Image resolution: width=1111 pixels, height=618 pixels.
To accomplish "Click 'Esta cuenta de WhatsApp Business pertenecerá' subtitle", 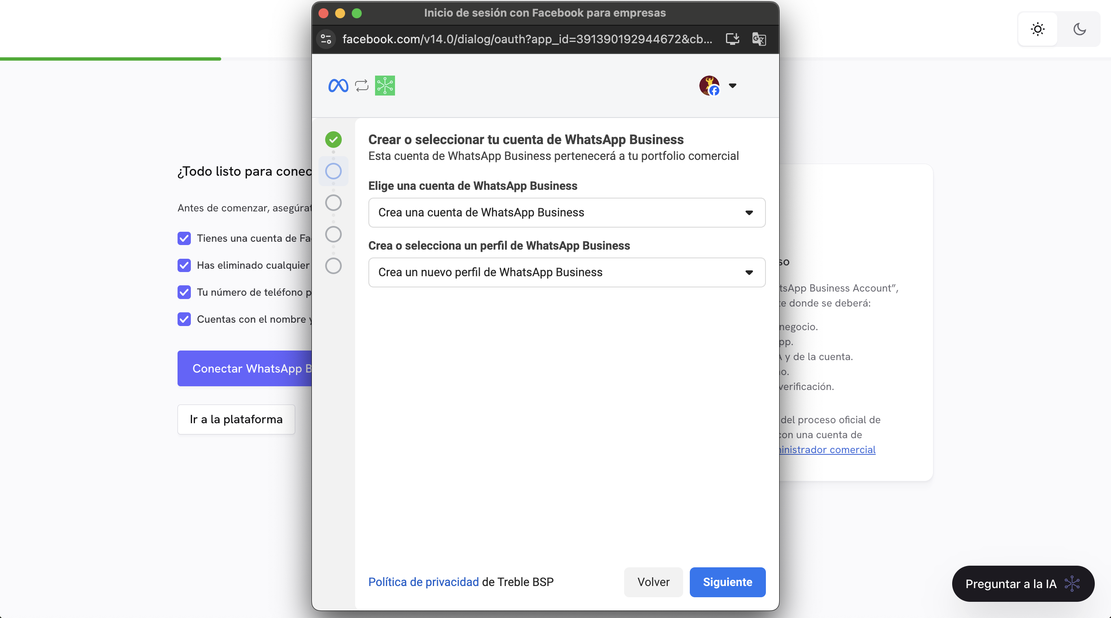I will tap(553, 156).
